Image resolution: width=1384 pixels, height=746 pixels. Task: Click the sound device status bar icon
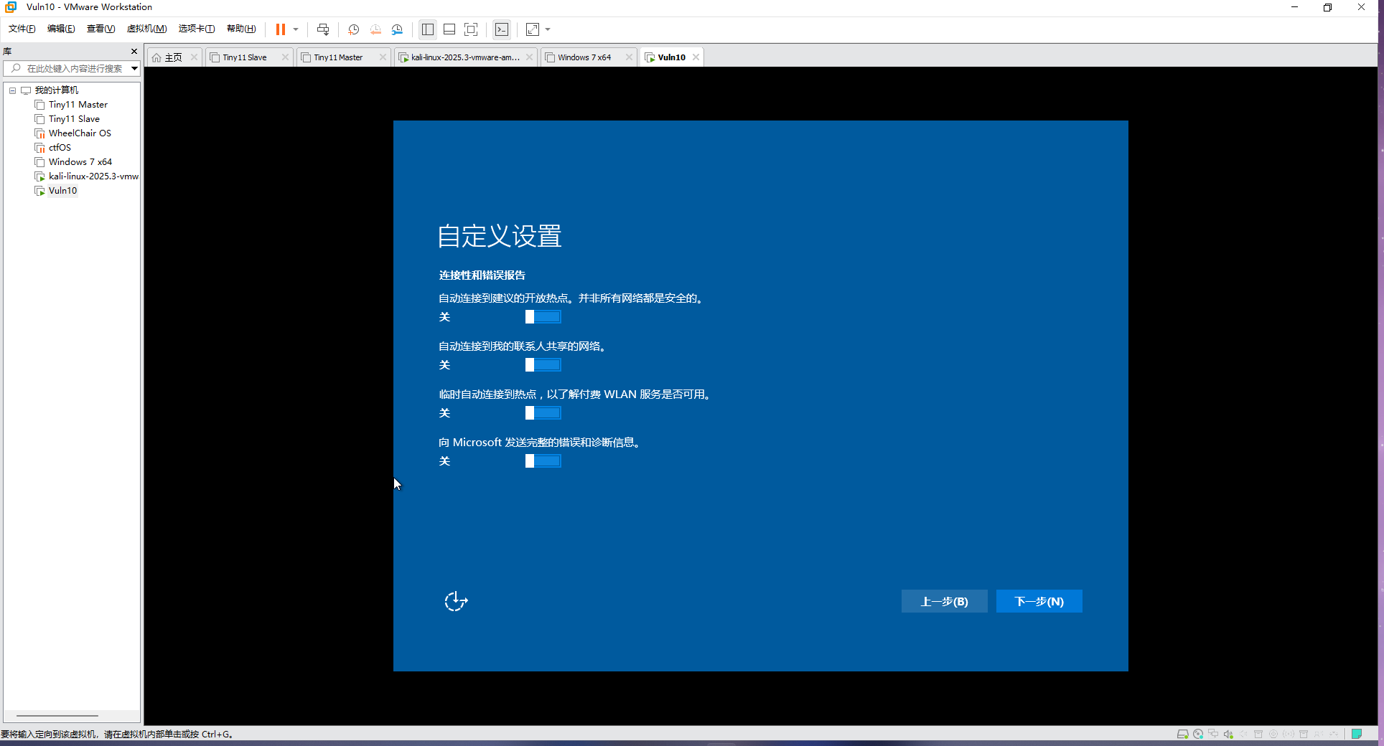pyautogui.click(x=1228, y=734)
